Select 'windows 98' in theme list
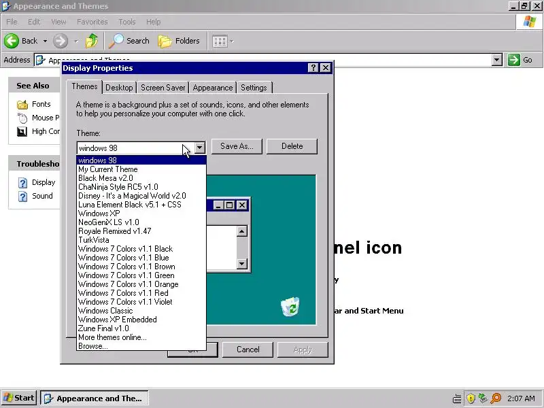Screen dimensions: 544x408 point(141,160)
